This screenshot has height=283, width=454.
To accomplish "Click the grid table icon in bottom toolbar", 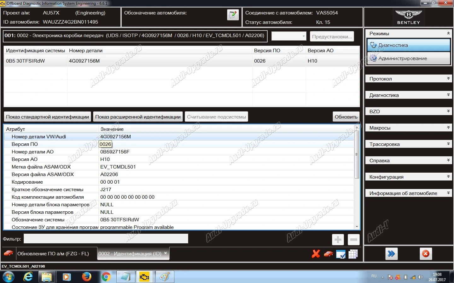I will coord(353,254).
